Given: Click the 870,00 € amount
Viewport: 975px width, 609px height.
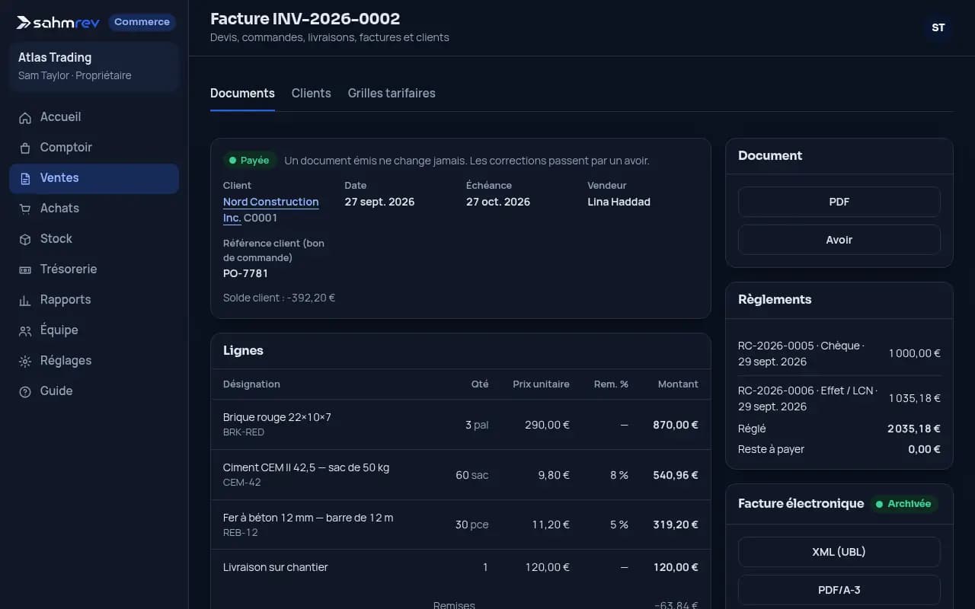Looking at the screenshot, I should (676, 425).
